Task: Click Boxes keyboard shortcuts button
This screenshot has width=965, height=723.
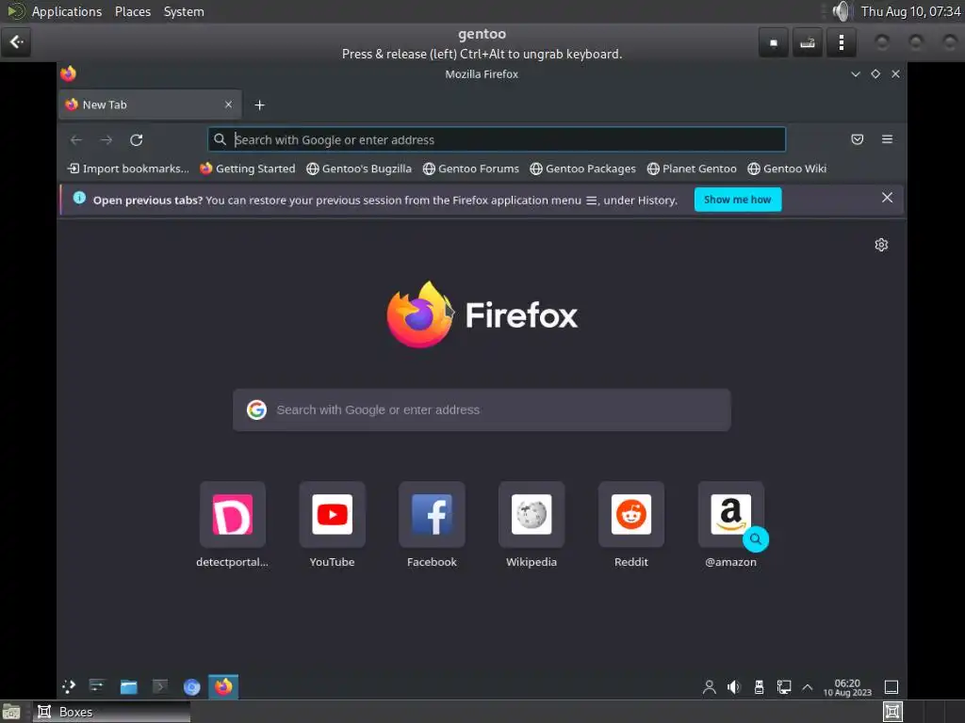Action: [808, 42]
